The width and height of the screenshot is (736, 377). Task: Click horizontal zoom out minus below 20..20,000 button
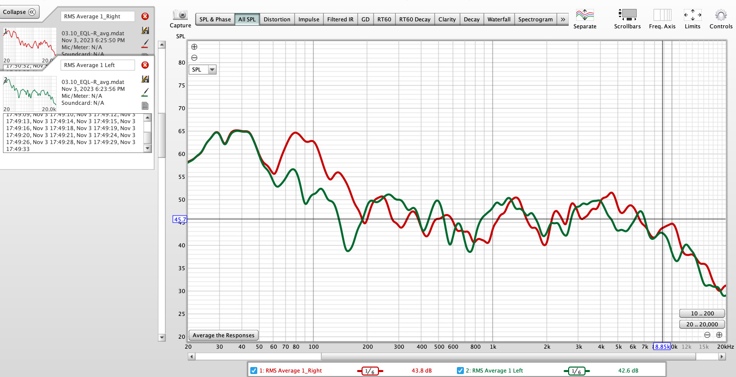(707, 335)
